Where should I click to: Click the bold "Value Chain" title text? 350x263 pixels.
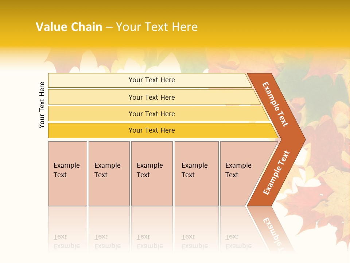(x=69, y=27)
